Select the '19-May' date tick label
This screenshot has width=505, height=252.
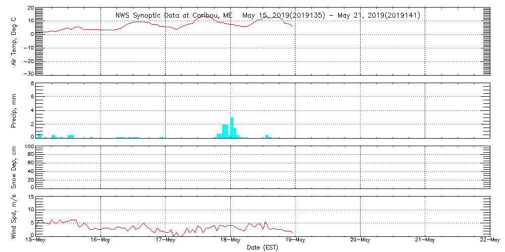pos(295,240)
